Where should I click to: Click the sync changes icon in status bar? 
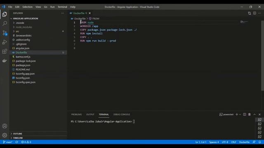point(16,142)
